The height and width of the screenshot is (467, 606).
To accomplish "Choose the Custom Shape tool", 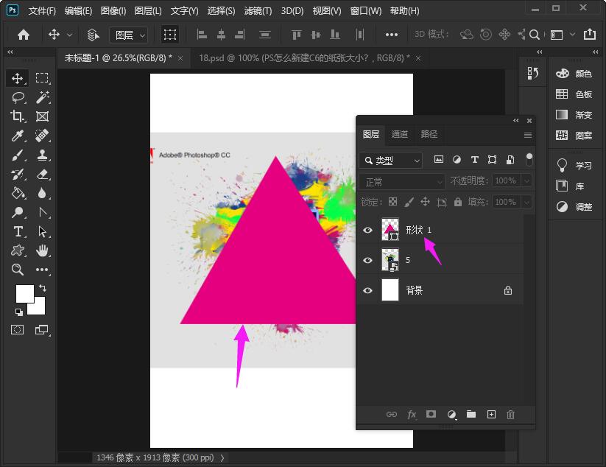I will tap(18, 250).
